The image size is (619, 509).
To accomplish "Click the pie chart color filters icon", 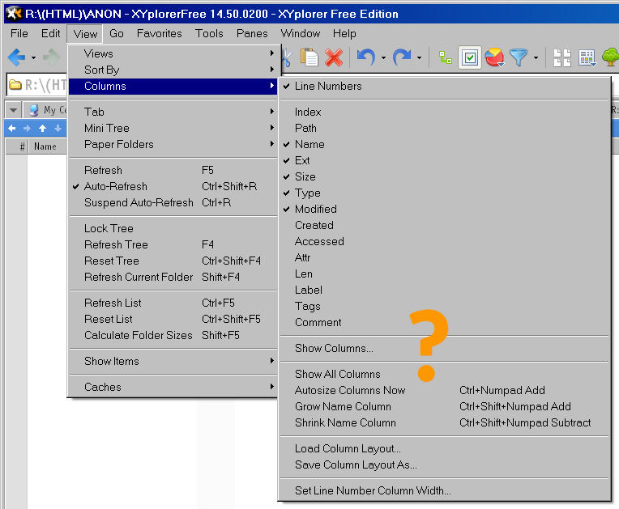I will [495, 57].
